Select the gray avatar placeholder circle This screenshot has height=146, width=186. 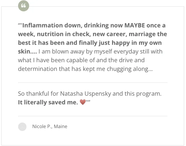[22, 127]
